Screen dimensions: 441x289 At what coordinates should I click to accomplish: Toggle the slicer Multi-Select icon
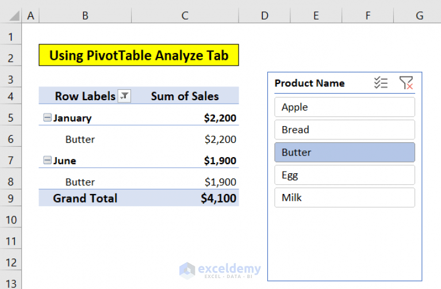[x=381, y=83]
